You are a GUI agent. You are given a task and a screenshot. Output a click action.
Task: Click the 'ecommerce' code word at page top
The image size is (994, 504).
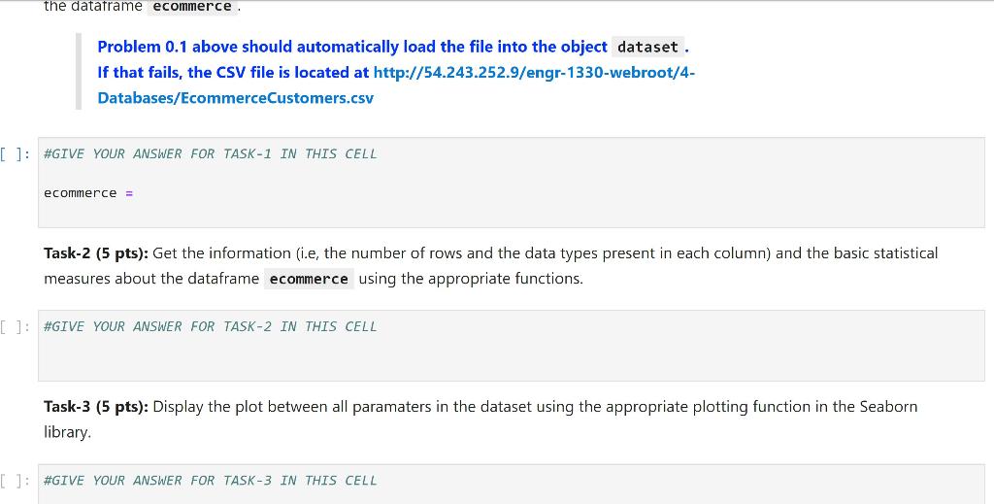click(193, 7)
